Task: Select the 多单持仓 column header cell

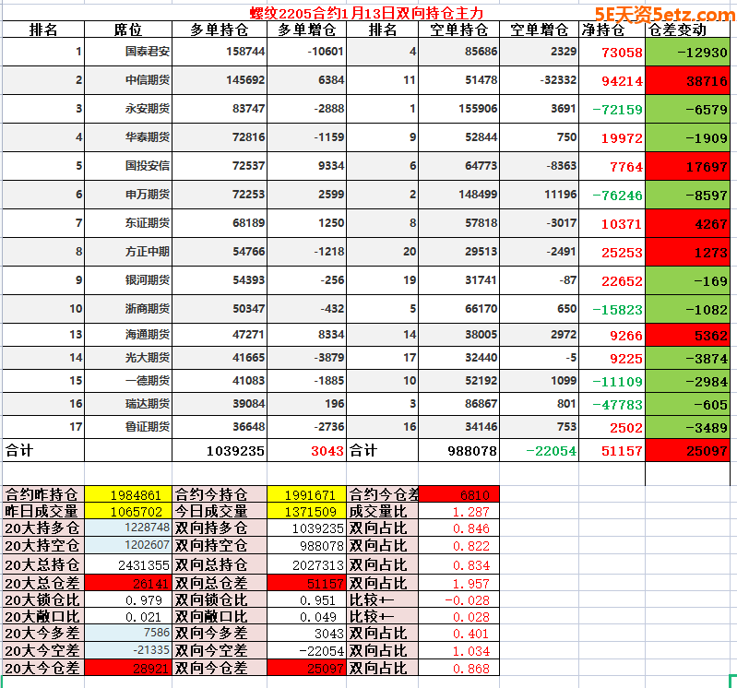Action: tap(216, 30)
